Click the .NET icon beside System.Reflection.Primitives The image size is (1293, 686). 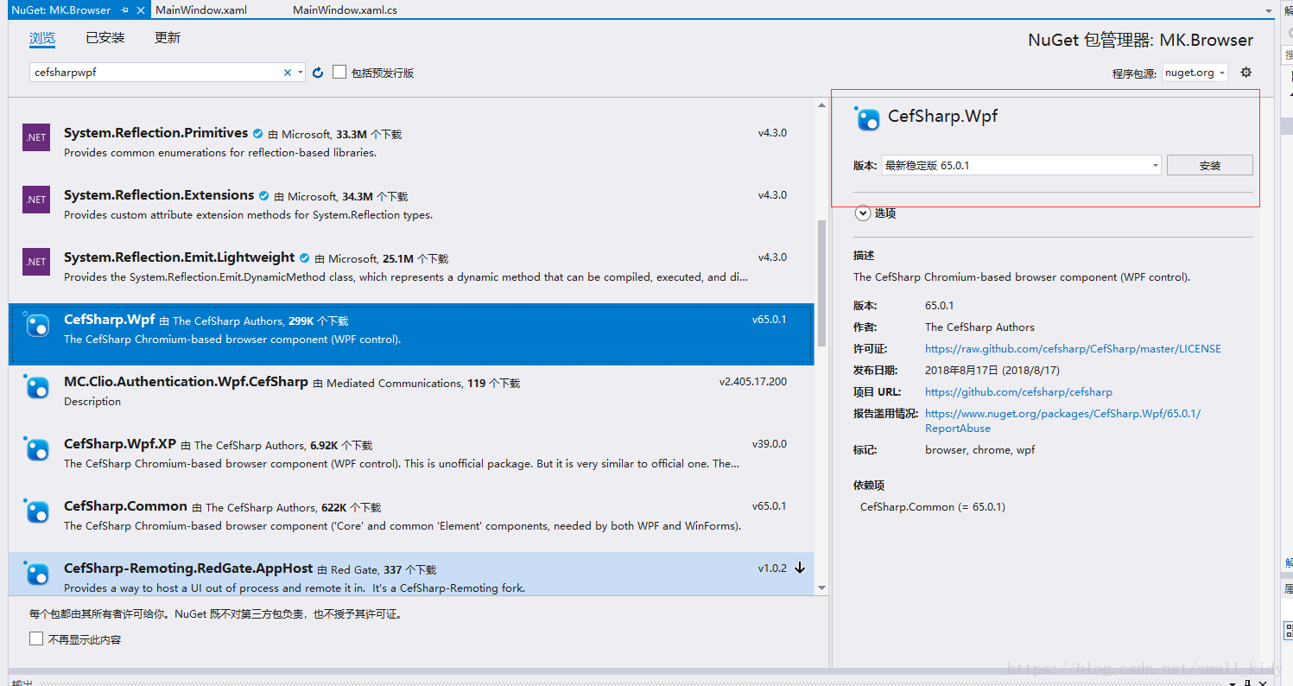(x=35, y=137)
